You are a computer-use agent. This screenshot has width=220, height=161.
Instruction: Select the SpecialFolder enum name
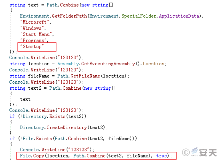tap(139, 16)
